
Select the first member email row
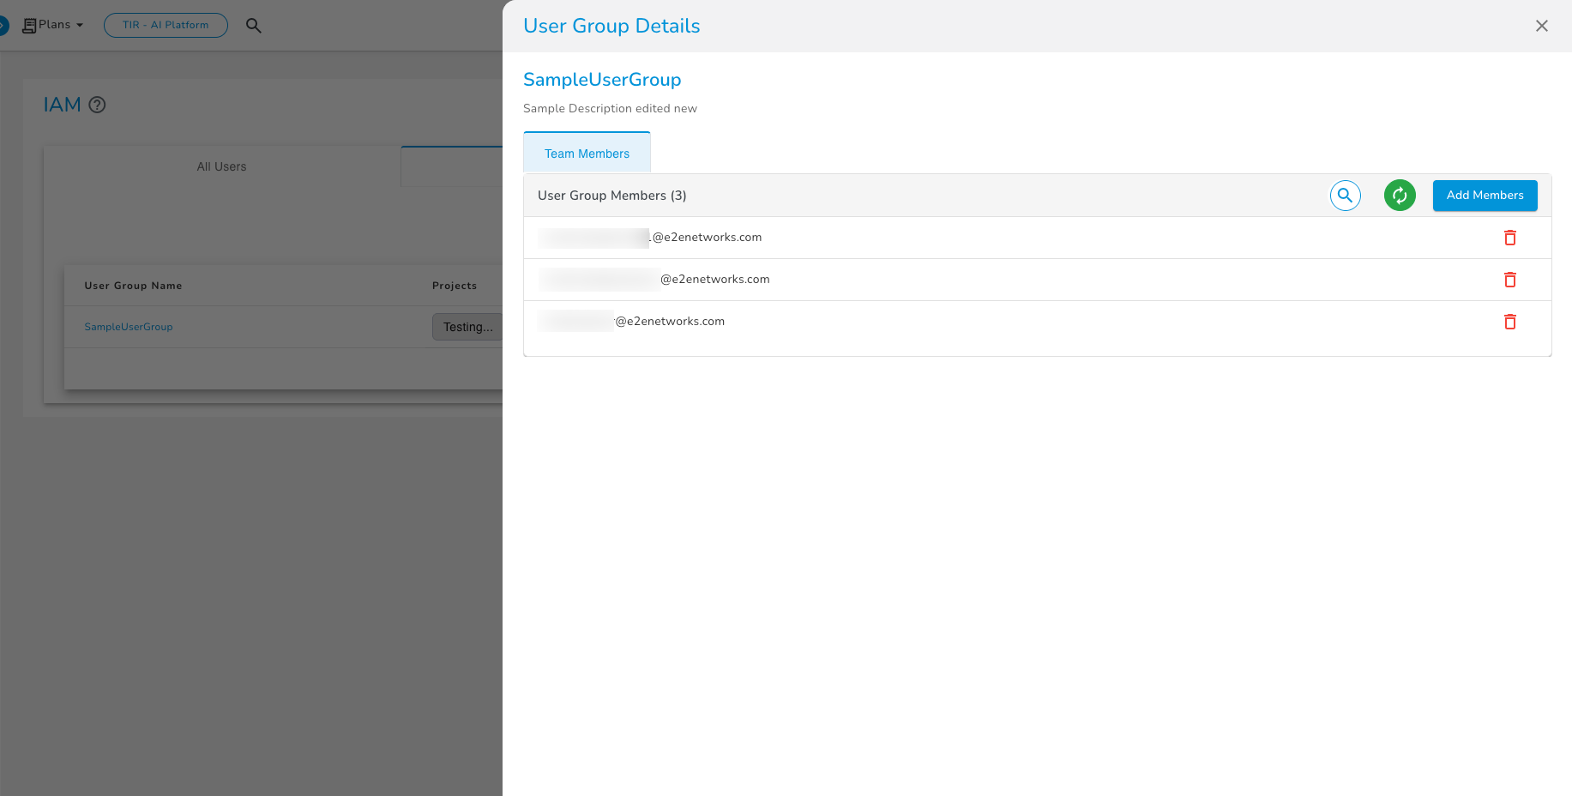pos(706,238)
